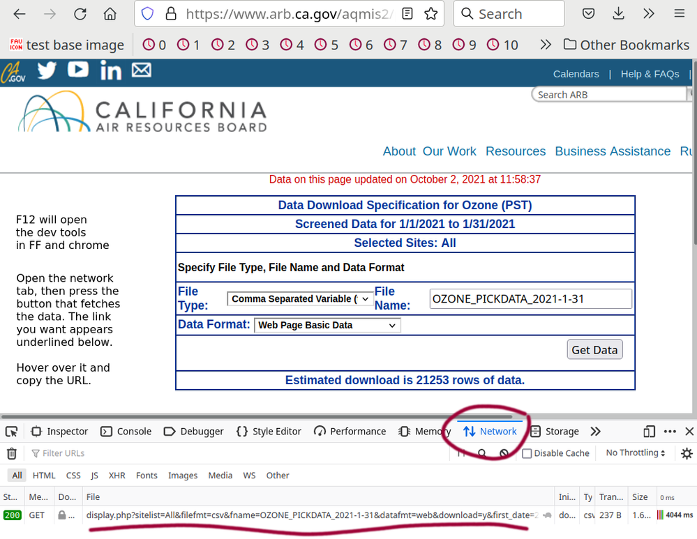The height and width of the screenshot is (539, 697).
Task: Open the Business Assistance link
Action: [x=612, y=151]
